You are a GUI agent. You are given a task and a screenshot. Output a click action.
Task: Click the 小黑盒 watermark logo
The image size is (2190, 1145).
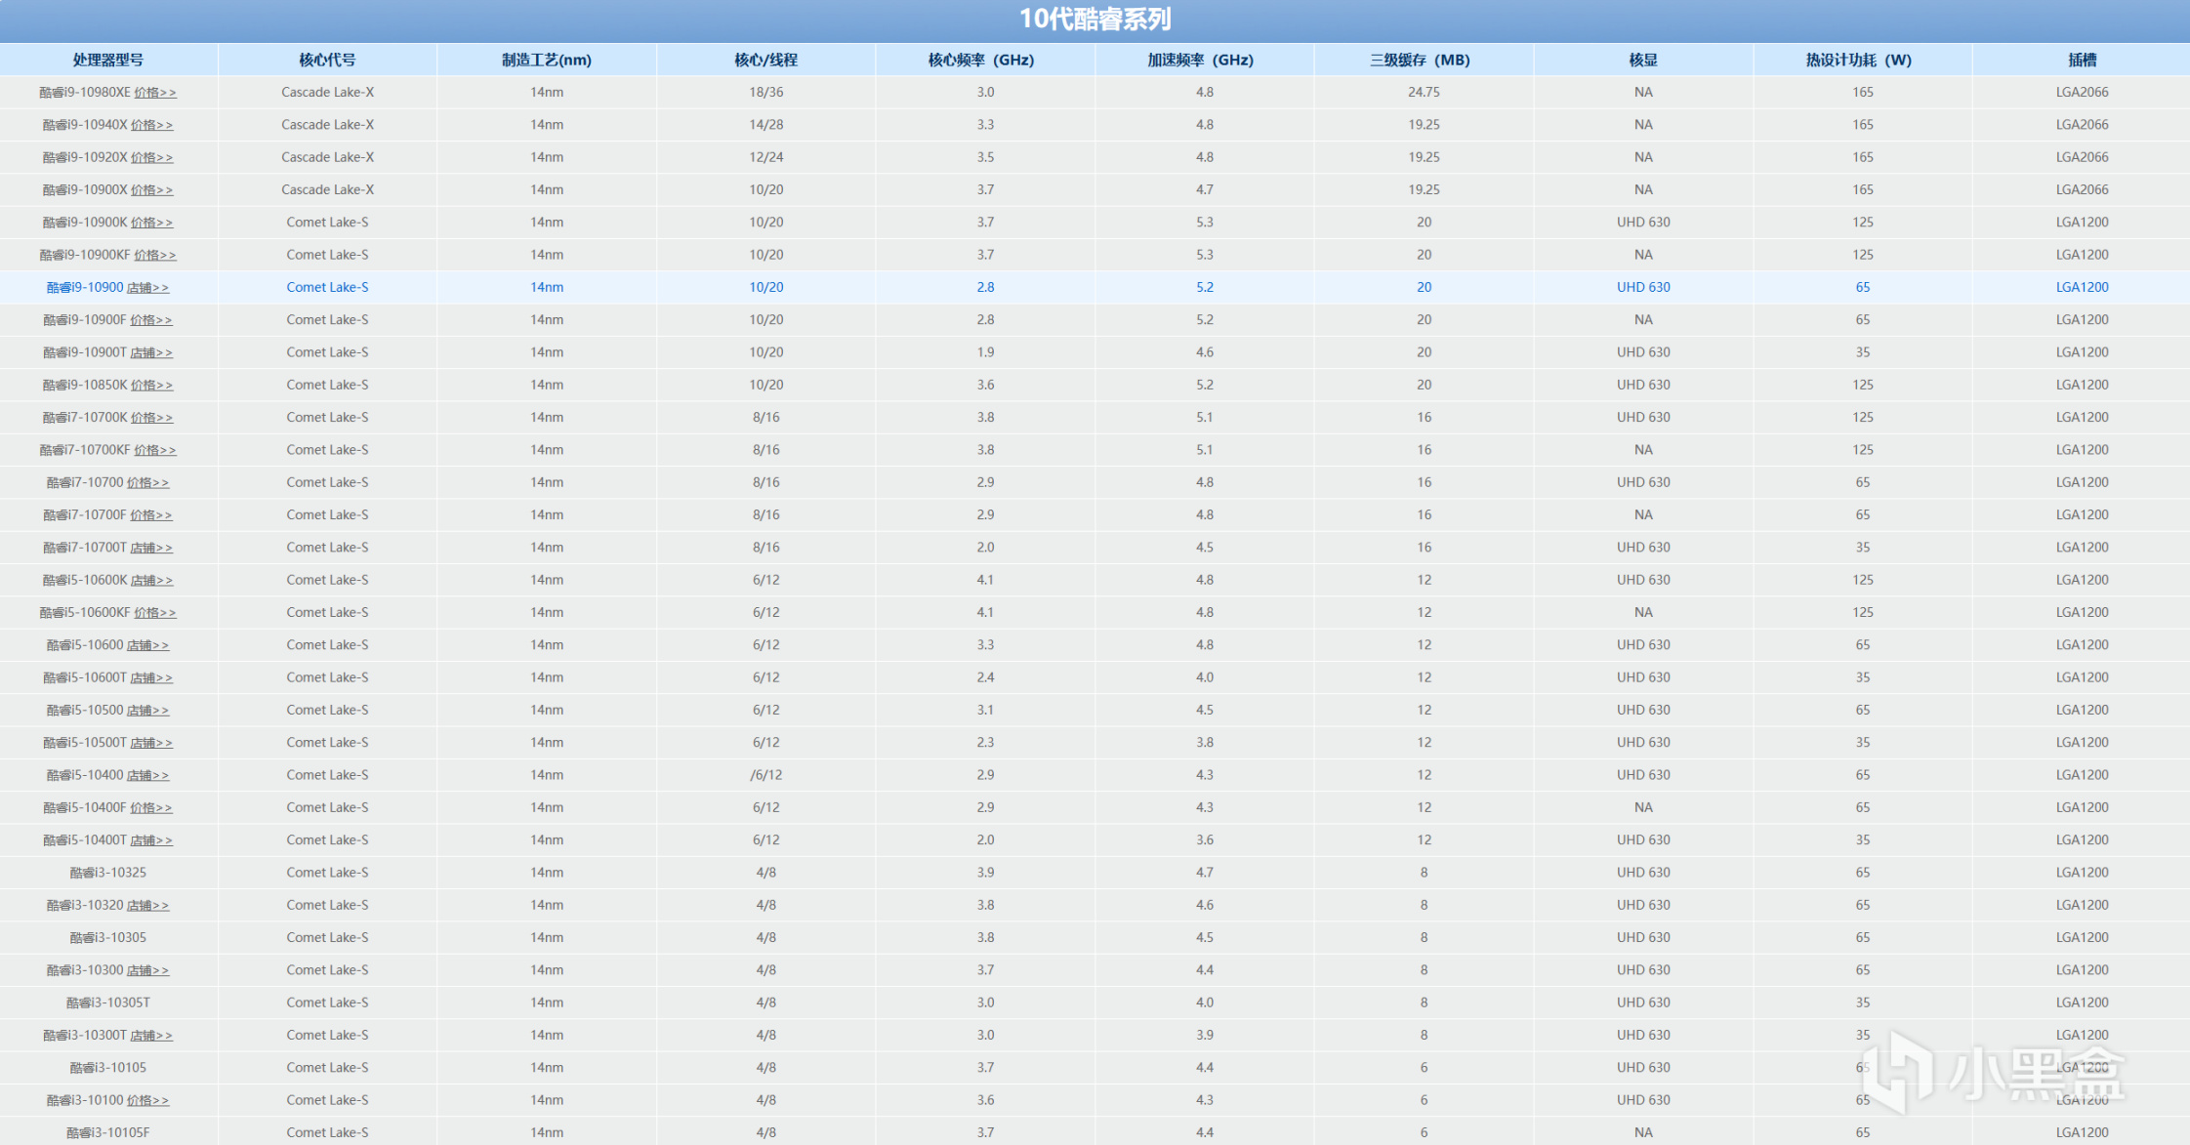1992,1071
